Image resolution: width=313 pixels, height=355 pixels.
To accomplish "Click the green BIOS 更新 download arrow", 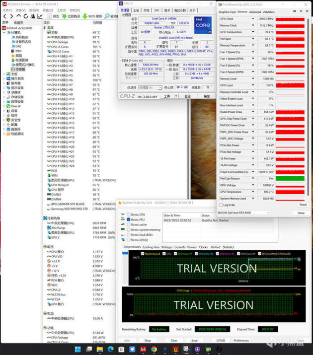I will pos(85,16).
